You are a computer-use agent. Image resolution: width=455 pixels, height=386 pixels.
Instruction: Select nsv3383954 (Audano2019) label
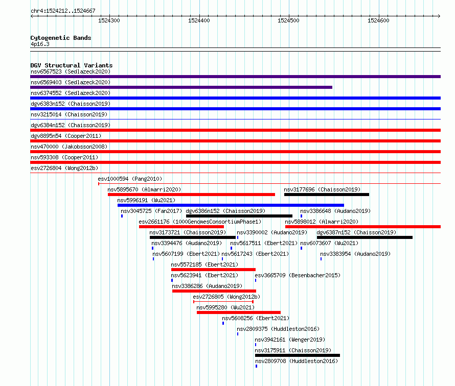pos(355,254)
